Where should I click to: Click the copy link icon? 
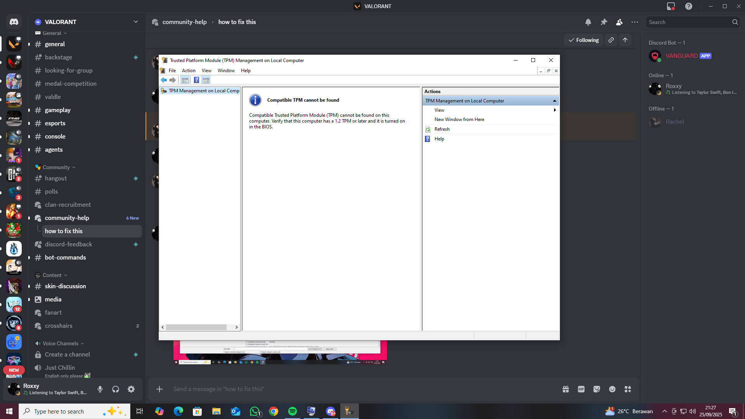(611, 40)
